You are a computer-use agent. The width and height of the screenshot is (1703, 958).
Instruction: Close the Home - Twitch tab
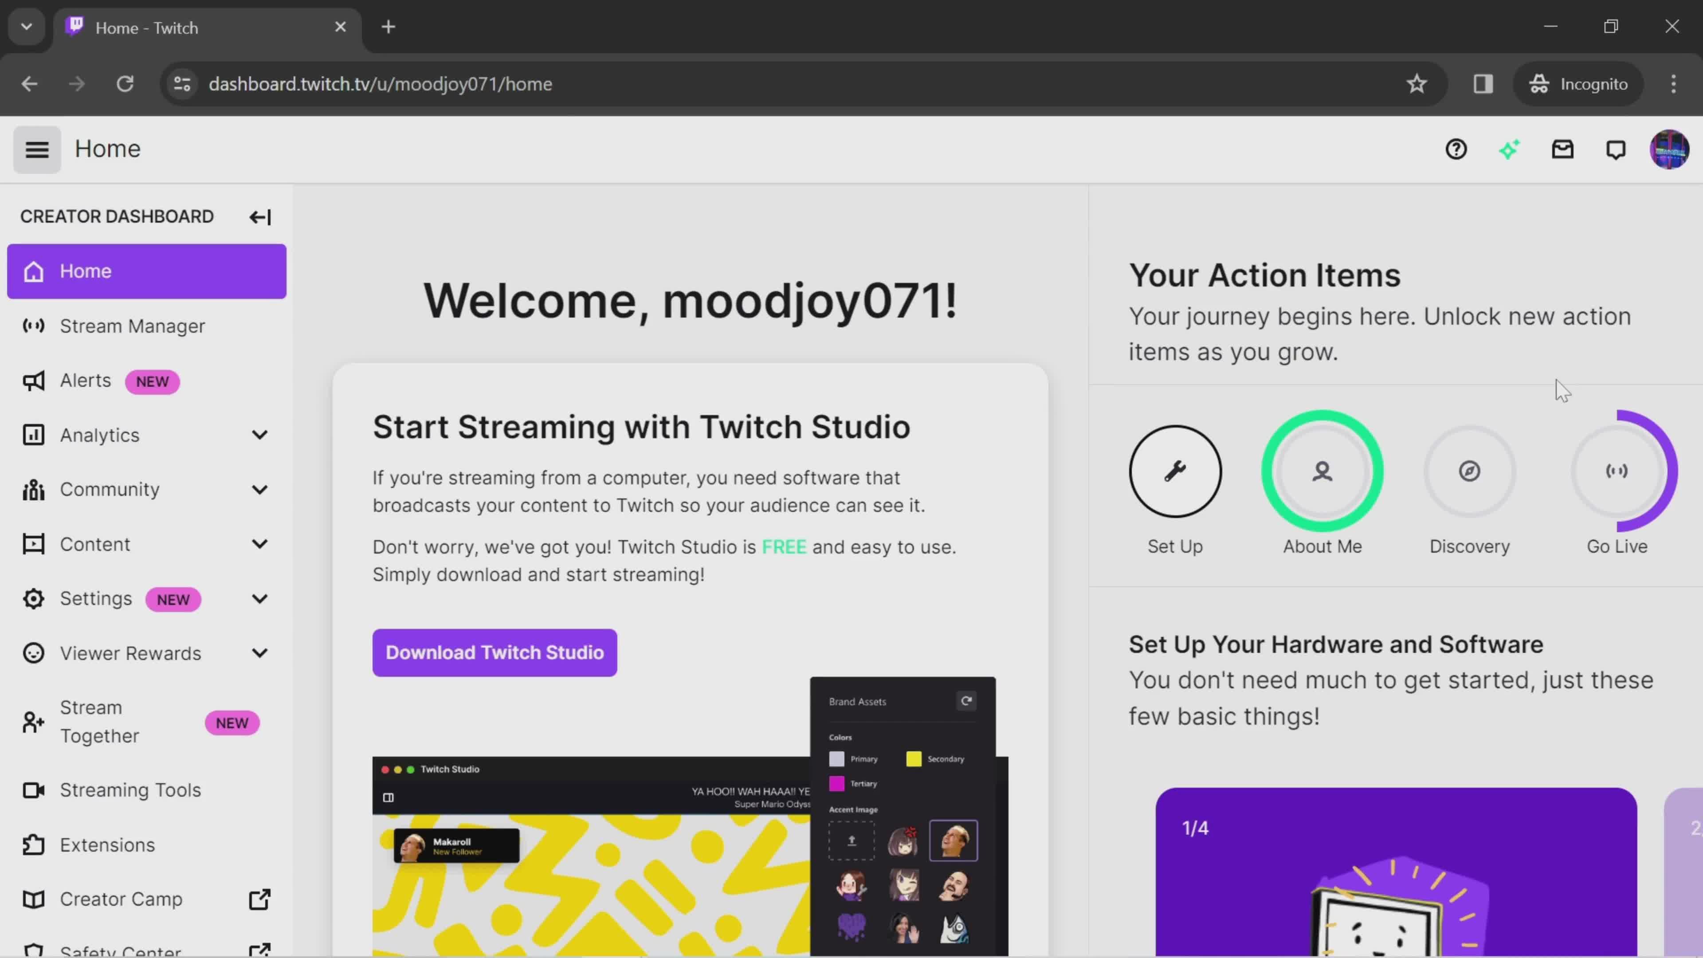341,27
